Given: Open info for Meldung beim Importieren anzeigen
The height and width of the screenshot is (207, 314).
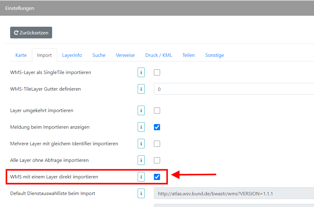Looking at the screenshot, I should tap(141, 127).
